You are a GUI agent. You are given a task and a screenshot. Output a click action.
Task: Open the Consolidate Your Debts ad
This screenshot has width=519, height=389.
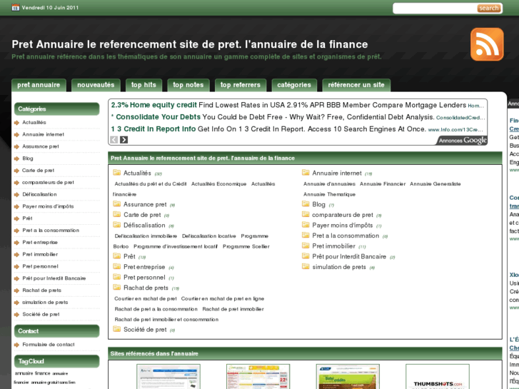158,117
